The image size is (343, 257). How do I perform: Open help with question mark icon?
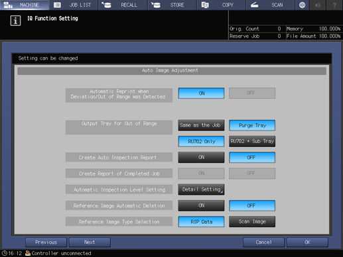(334, 5)
